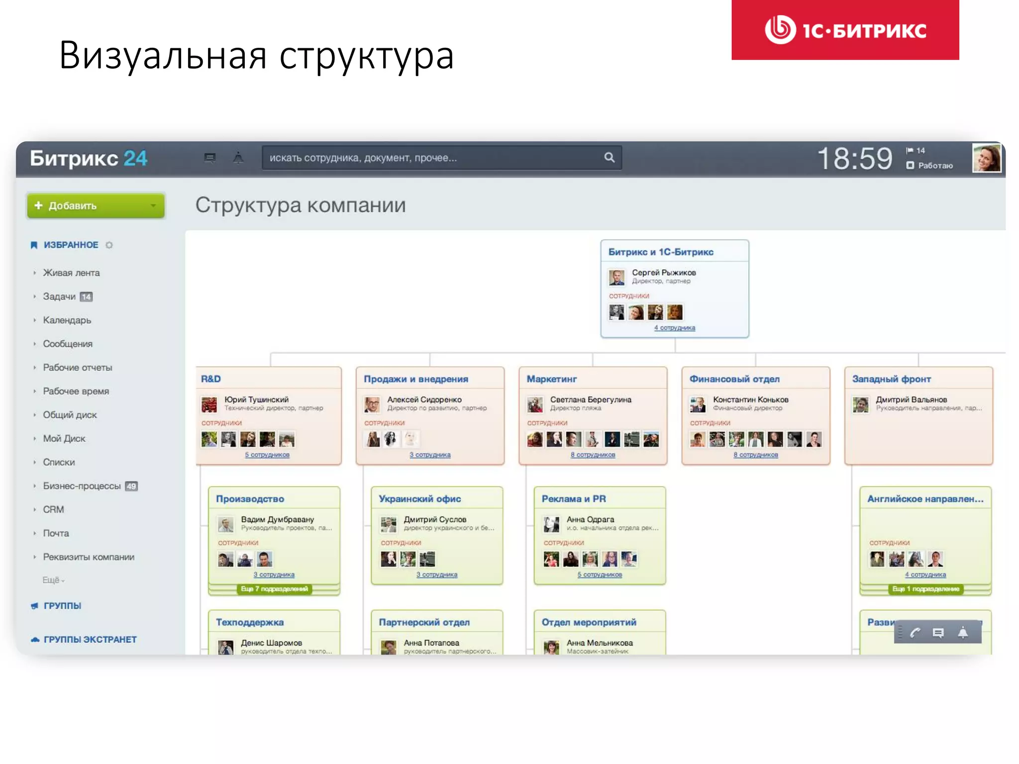Image resolution: width=1019 pixels, height=764 pixels.
Task: Open Общий диск in sidebar
Action: point(70,415)
